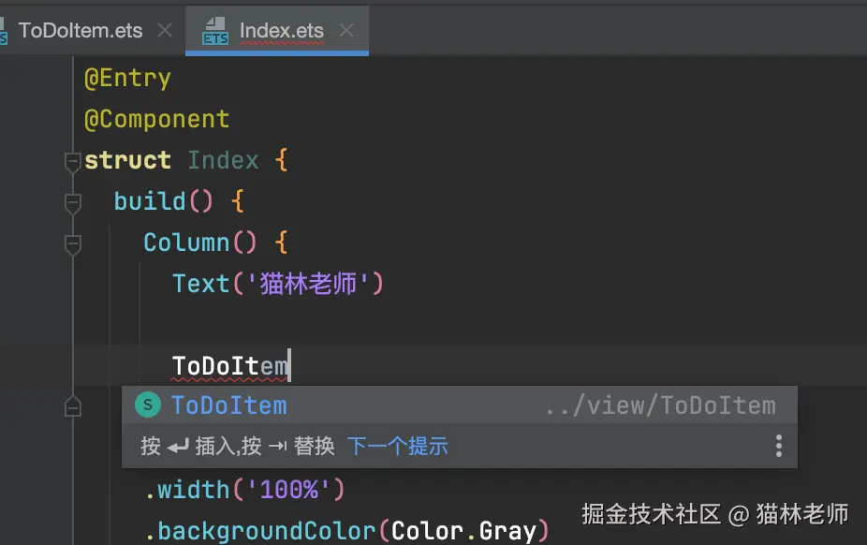Close the ToDoItem.ets tab
This screenshot has width=867, height=545.
tap(165, 30)
